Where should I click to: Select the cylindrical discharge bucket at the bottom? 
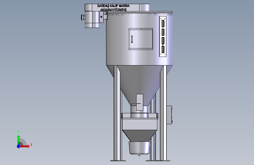coord(139,148)
